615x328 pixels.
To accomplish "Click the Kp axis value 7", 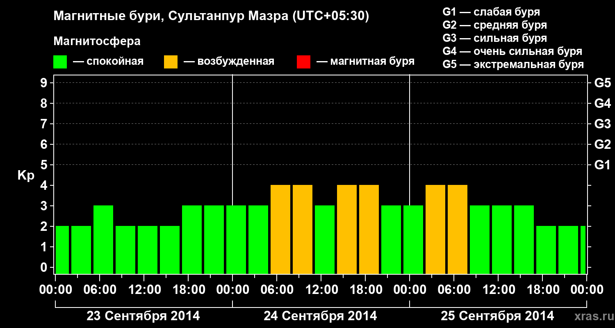I will [x=45, y=124].
